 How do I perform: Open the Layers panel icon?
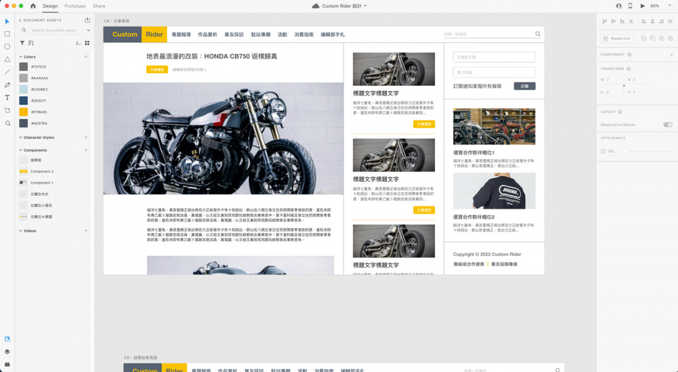[7, 352]
